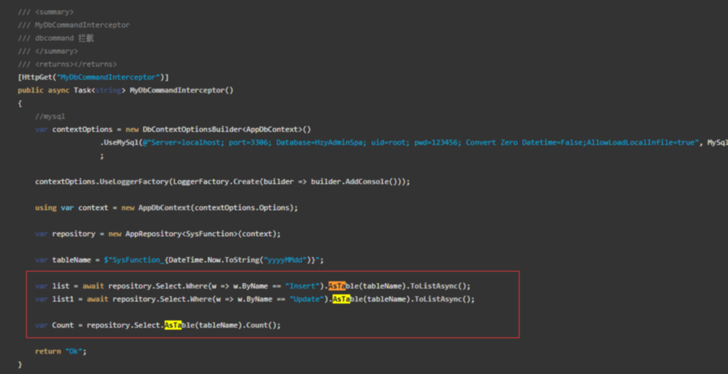
Task: Click the return "Ok" statement
Action: click(60, 351)
